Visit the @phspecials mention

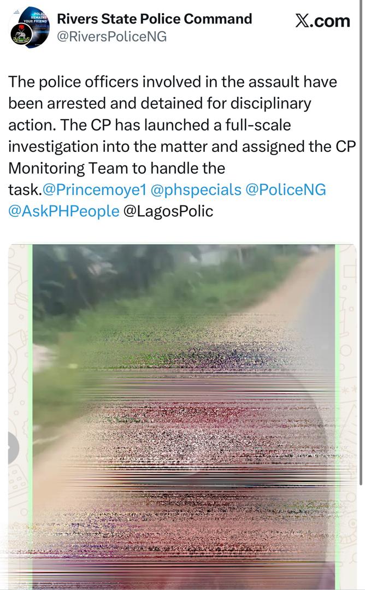click(x=196, y=190)
